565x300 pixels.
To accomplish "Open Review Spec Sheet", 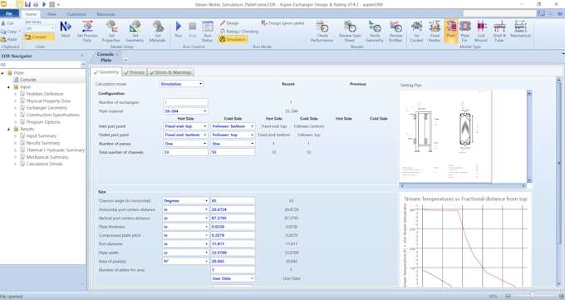I will [x=350, y=31].
